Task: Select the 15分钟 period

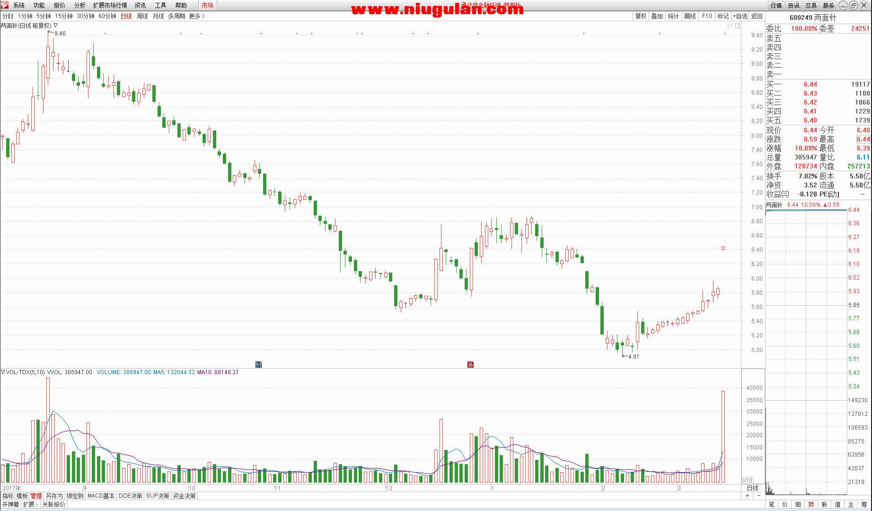Action: coord(64,16)
